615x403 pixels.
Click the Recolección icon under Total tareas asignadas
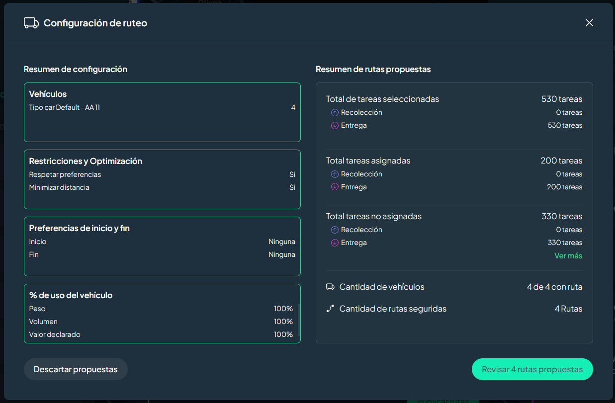tap(335, 174)
